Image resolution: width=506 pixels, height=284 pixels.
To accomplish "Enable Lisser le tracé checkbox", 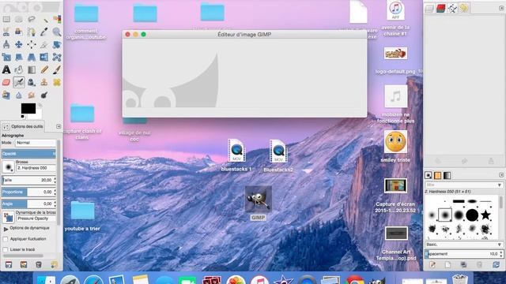I will point(6,249).
